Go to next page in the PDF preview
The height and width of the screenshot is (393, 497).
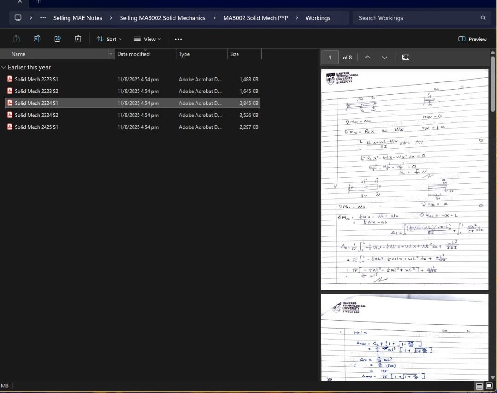tap(385, 57)
